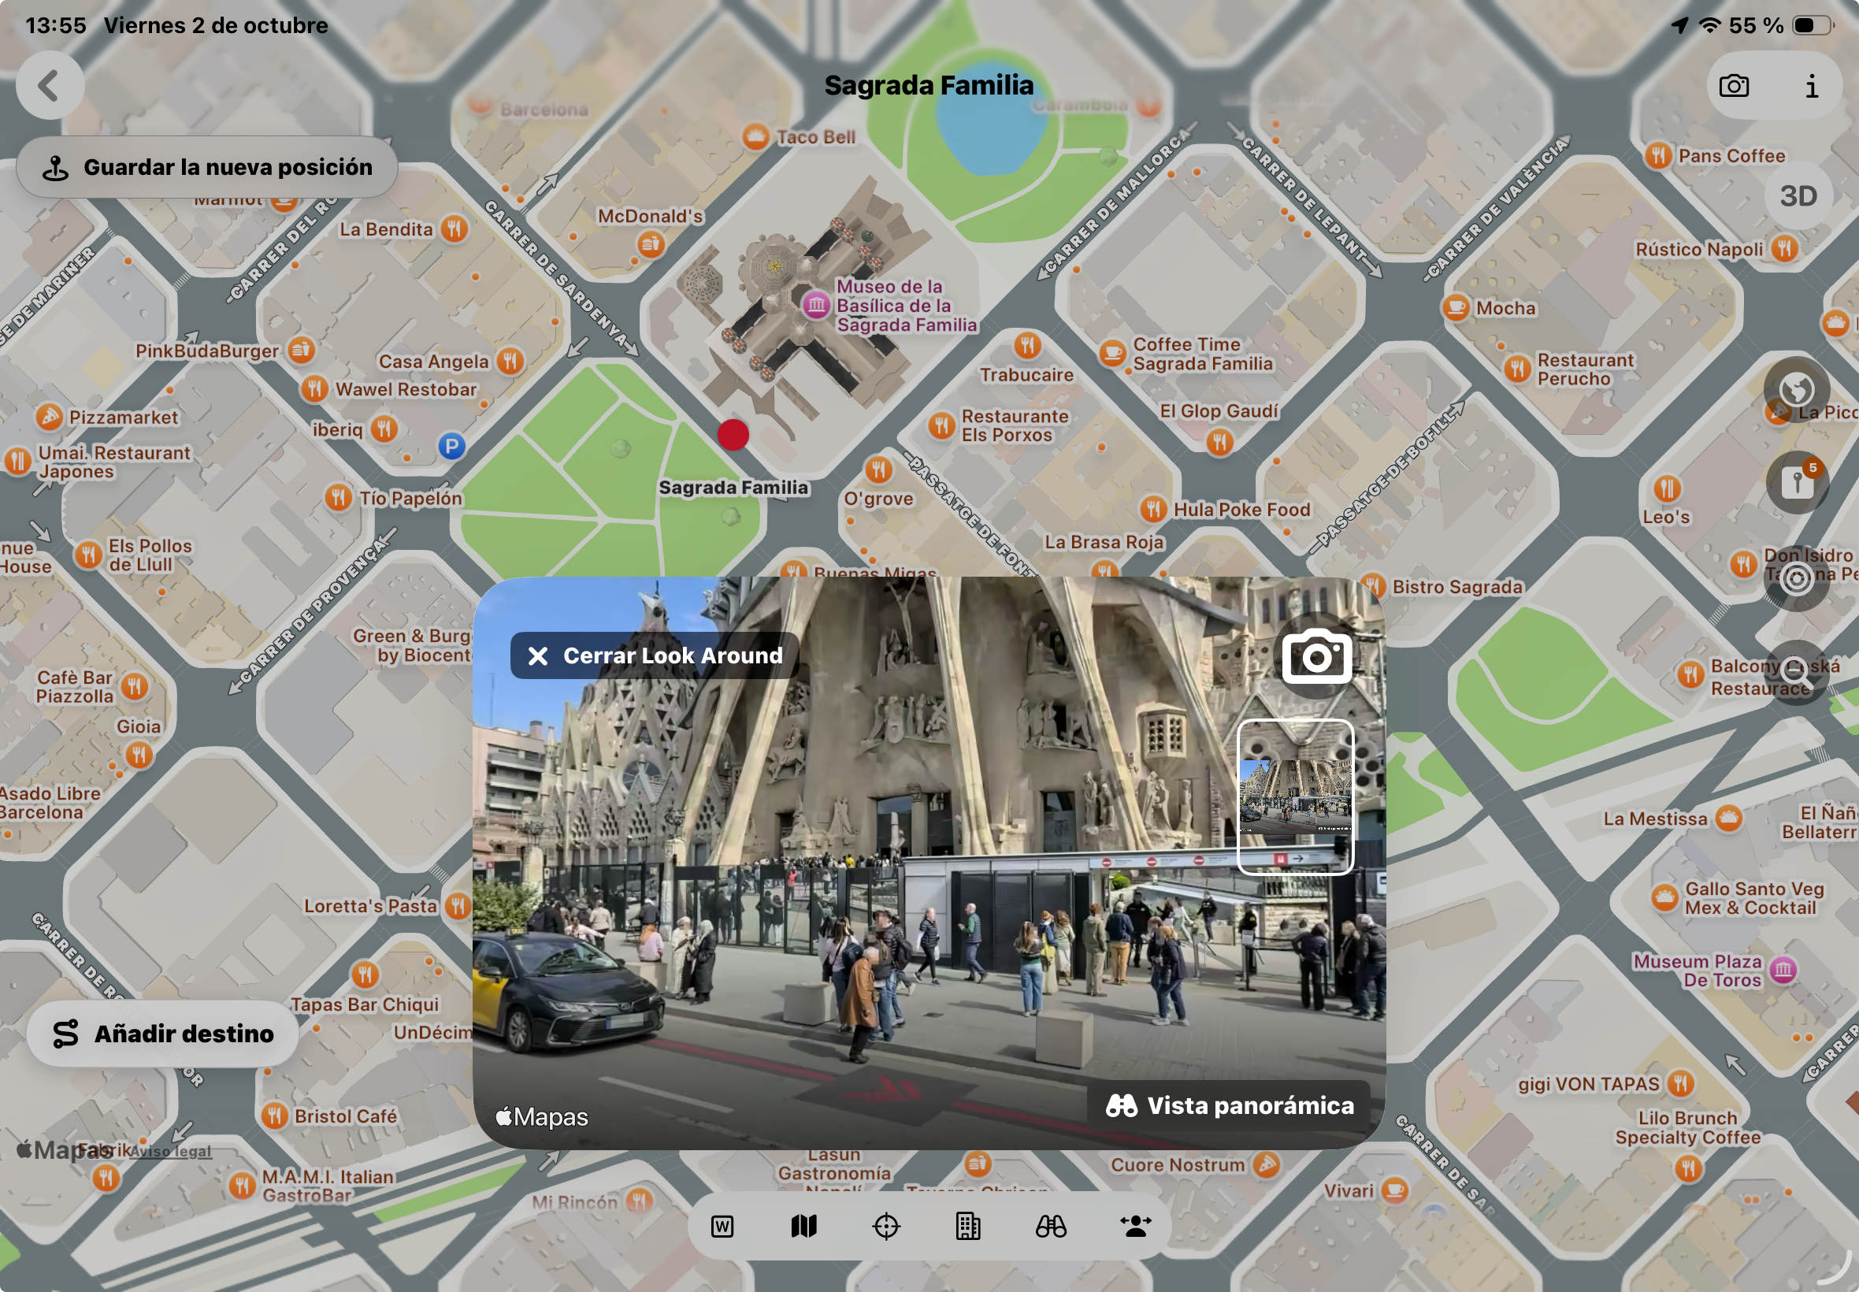Select the Bistro Sagrada marker
The width and height of the screenshot is (1859, 1292).
pos(1373,586)
